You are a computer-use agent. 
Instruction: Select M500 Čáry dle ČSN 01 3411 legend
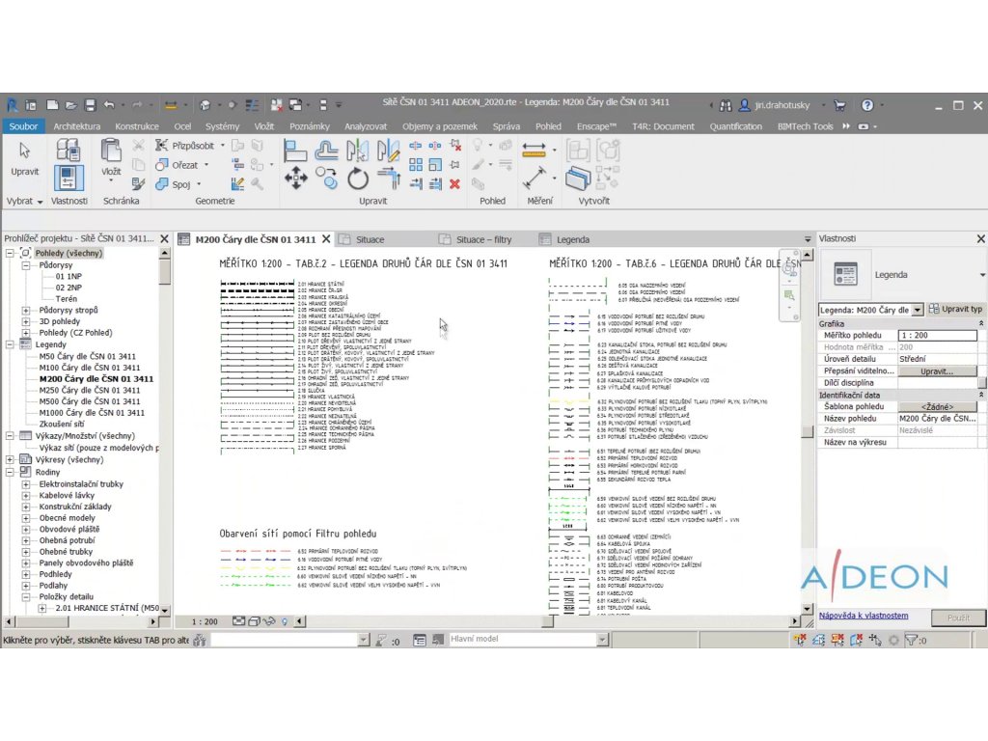(x=90, y=401)
